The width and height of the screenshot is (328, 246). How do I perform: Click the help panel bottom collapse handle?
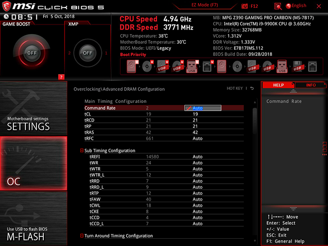point(293,209)
